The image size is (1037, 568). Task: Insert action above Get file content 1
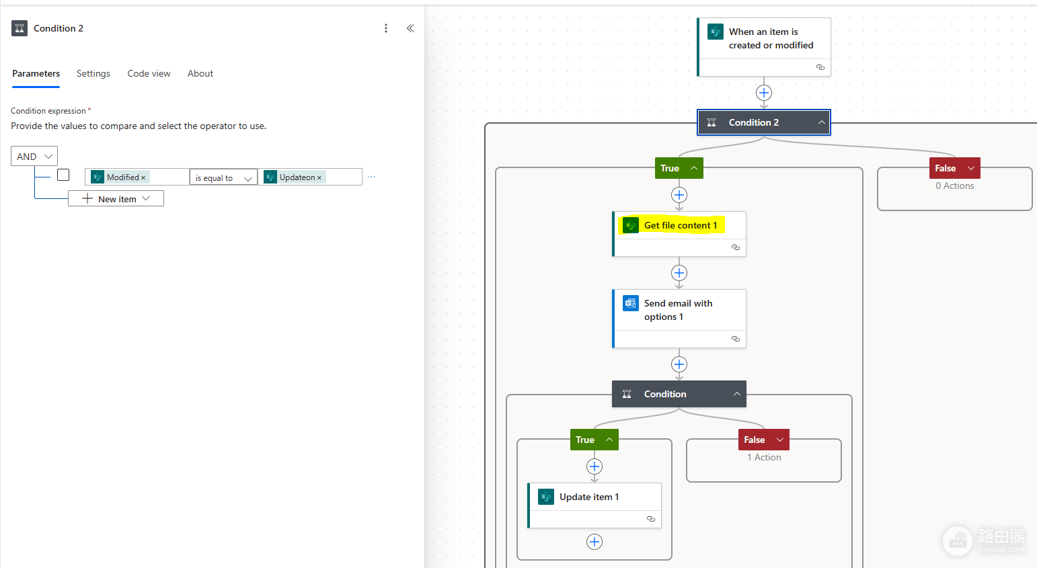tap(679, 195)
